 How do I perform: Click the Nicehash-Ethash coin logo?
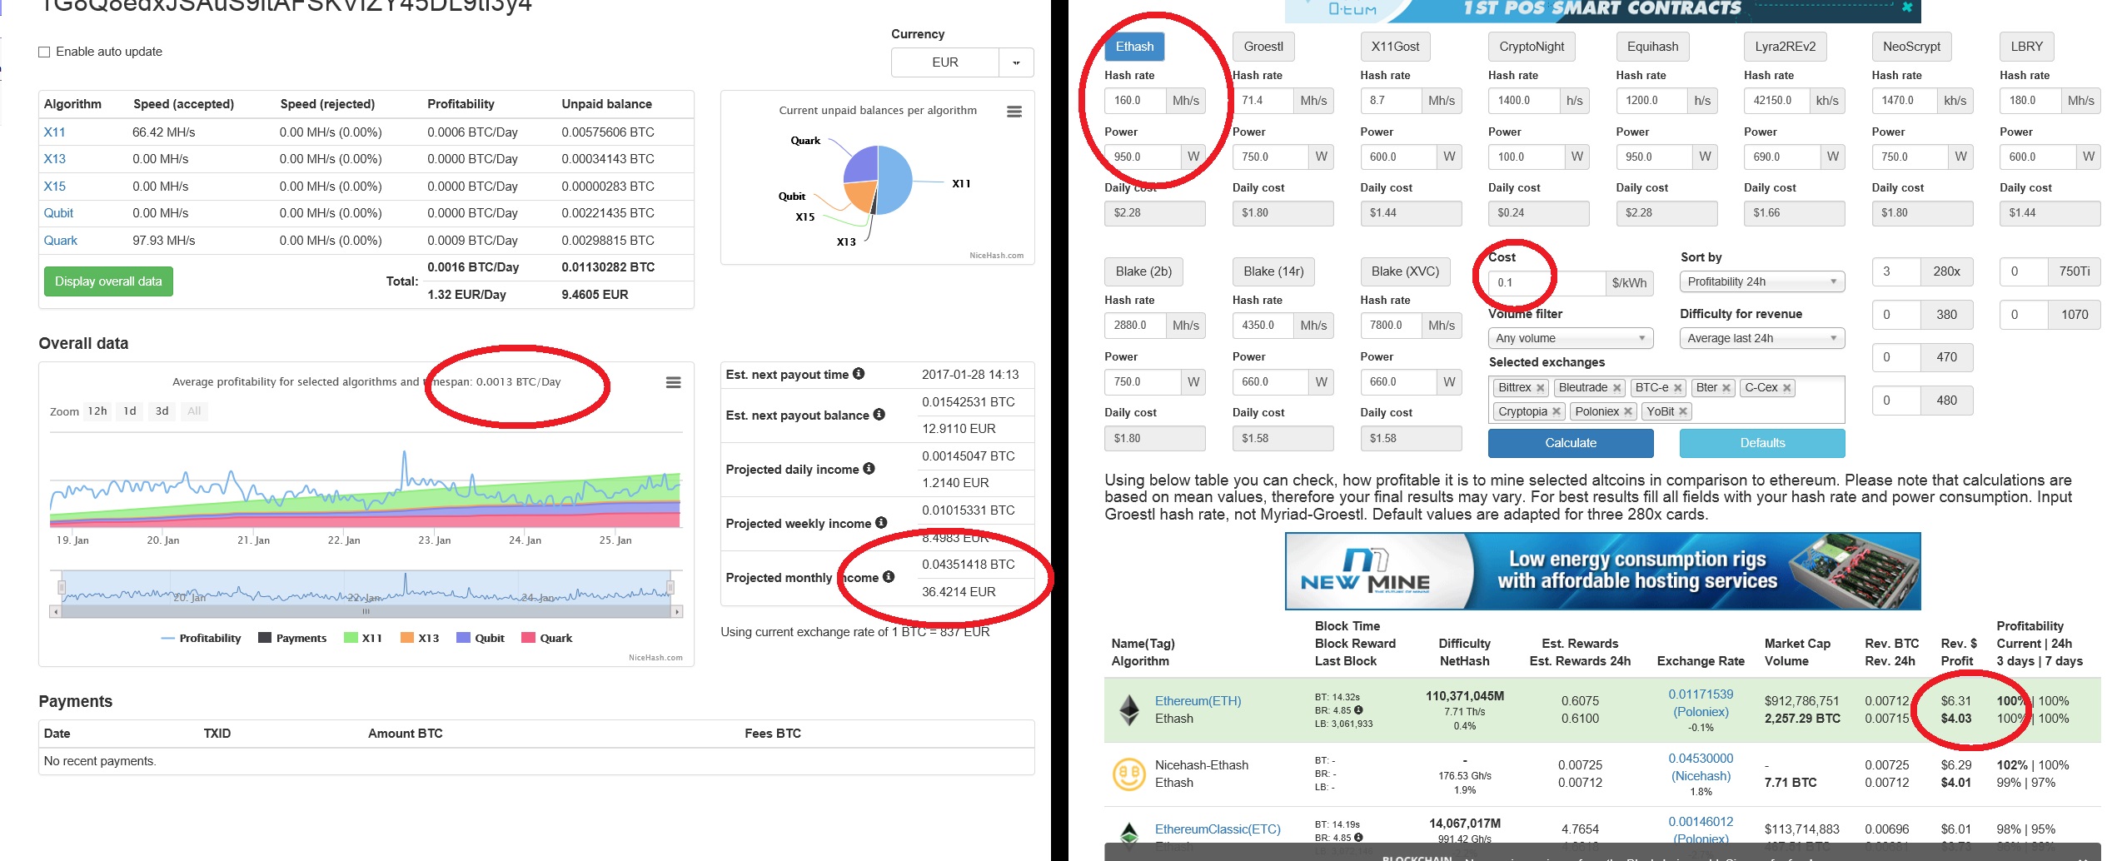tap(1129, 774)
